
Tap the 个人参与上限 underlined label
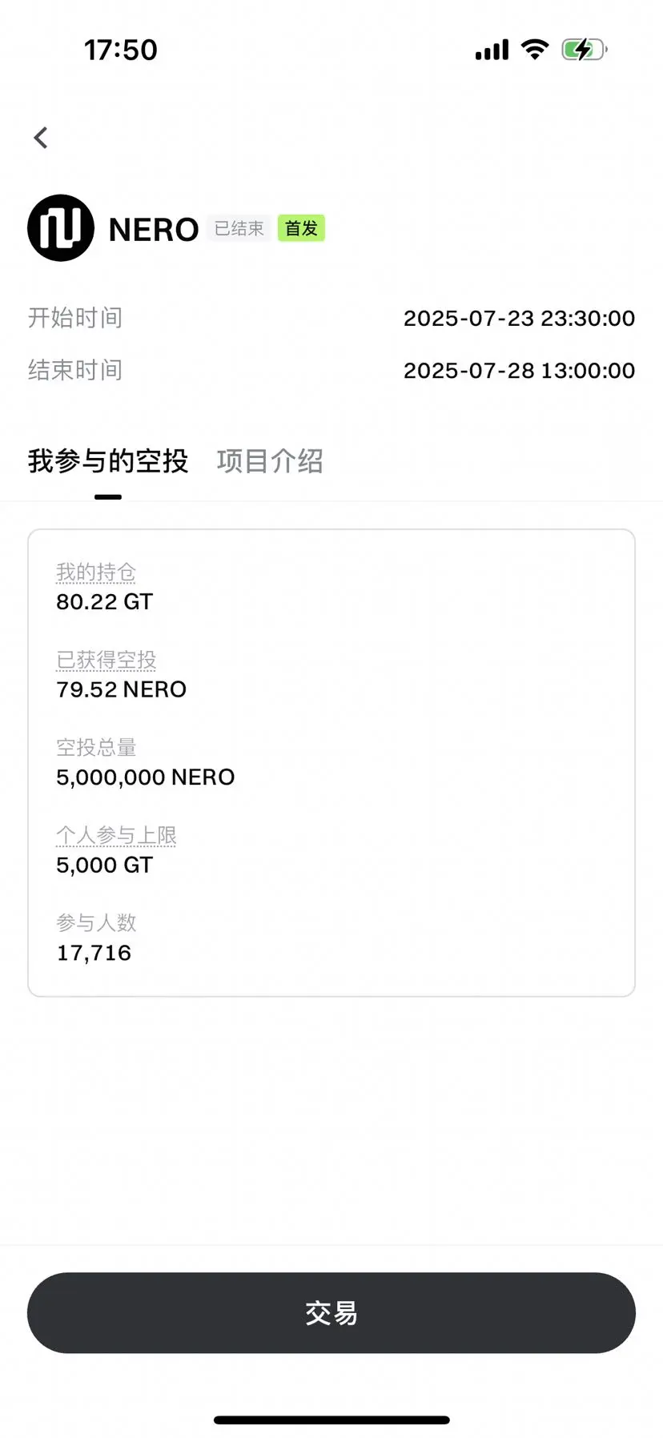click(x=116, y=836)
